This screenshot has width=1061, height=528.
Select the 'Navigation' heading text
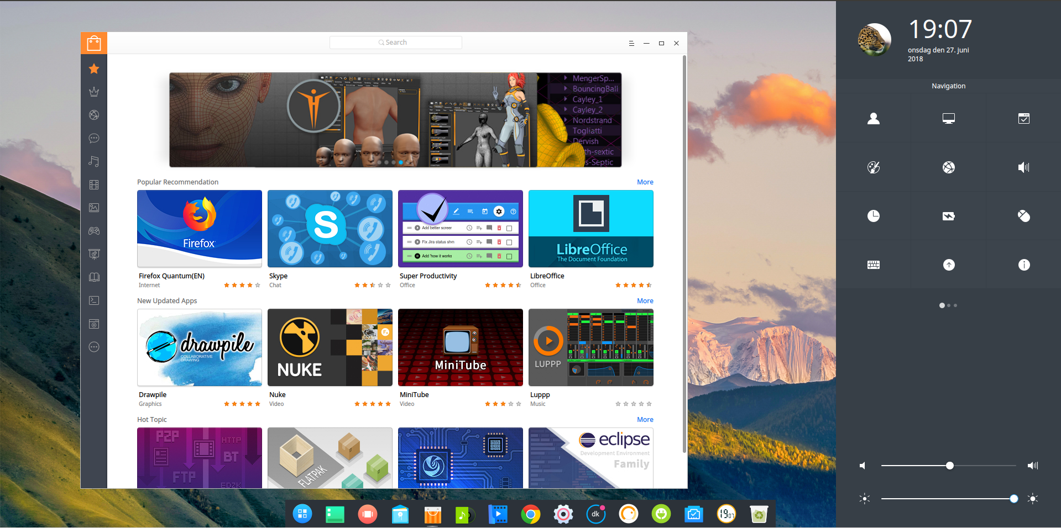point(949,86)
